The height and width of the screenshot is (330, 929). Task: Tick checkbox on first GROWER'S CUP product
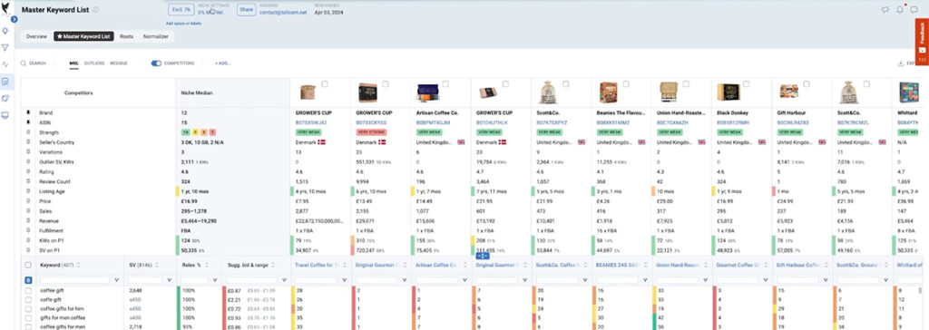coord(325,84)
